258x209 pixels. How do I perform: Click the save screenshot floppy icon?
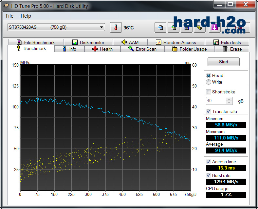pos(187,27)
